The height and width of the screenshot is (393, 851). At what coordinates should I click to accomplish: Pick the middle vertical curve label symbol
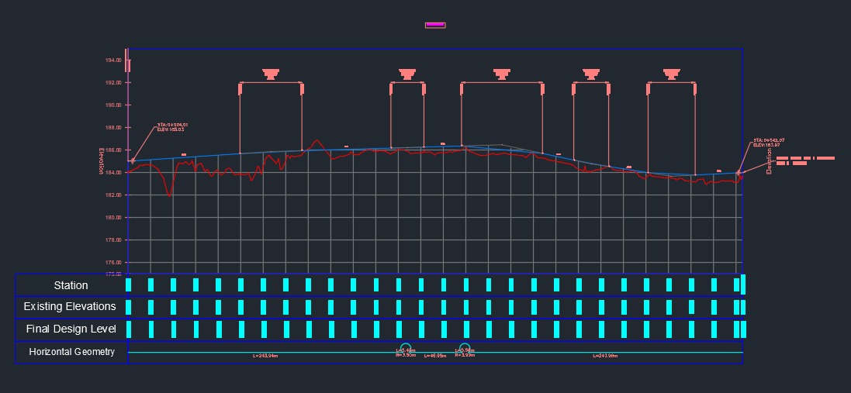tap(502, 74)
